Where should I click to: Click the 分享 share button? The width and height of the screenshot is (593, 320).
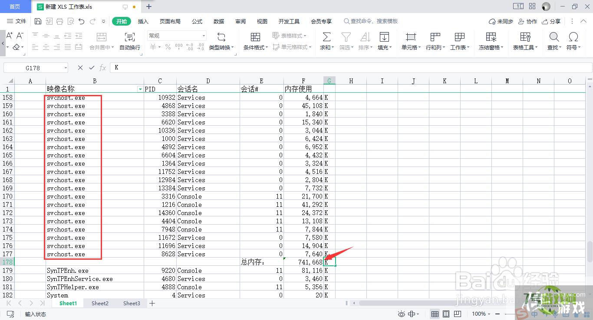pos(551,21)
